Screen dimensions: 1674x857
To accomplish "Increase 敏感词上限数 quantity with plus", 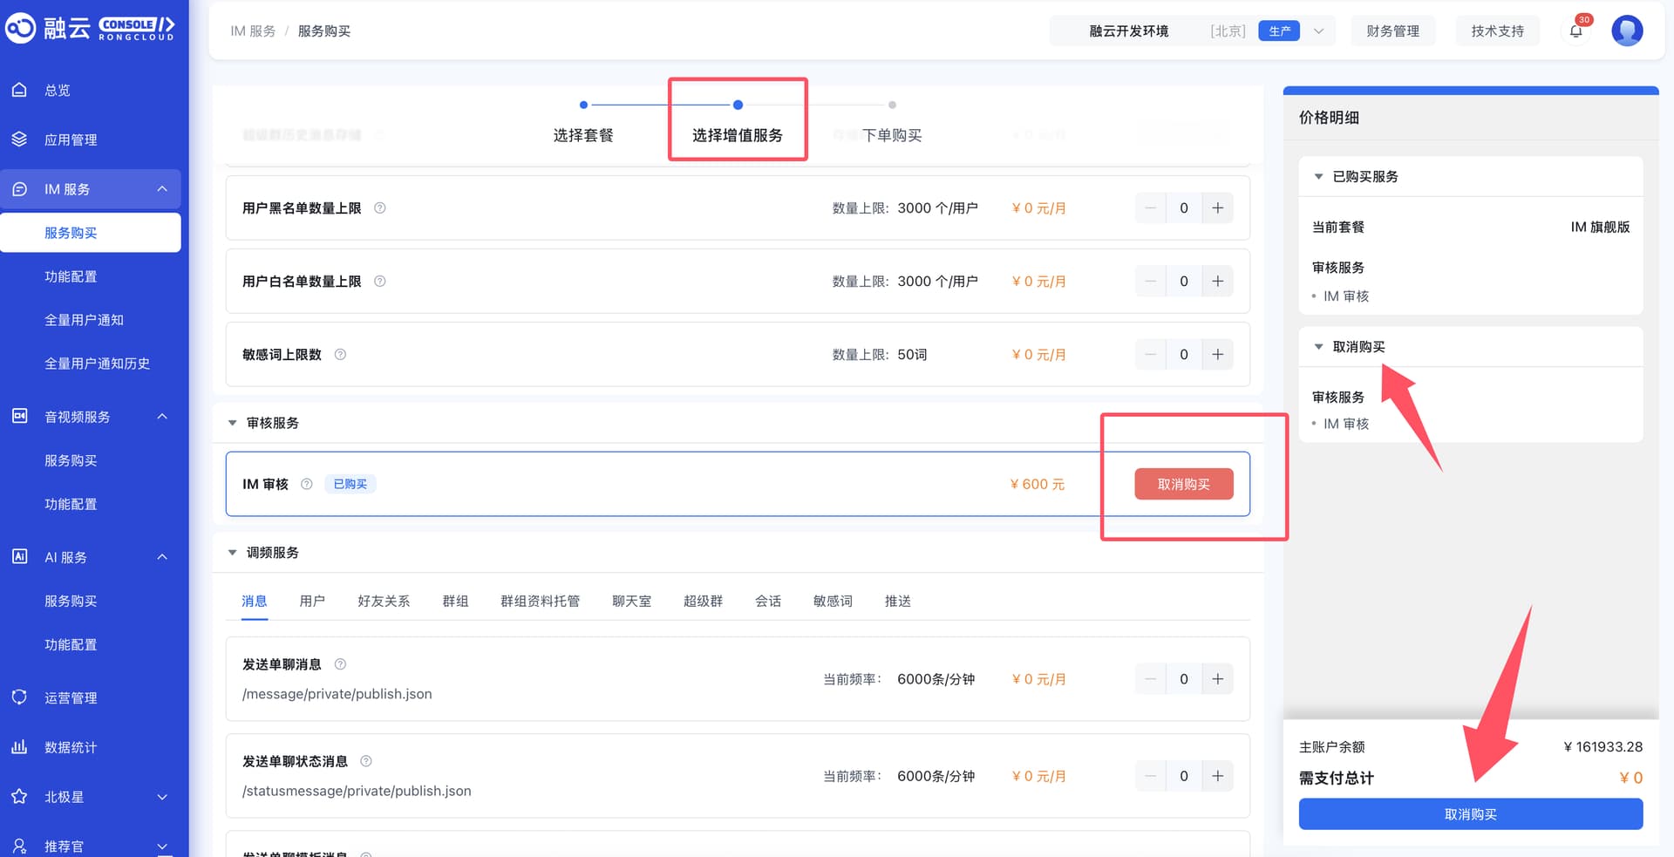I will (1218, 355).
